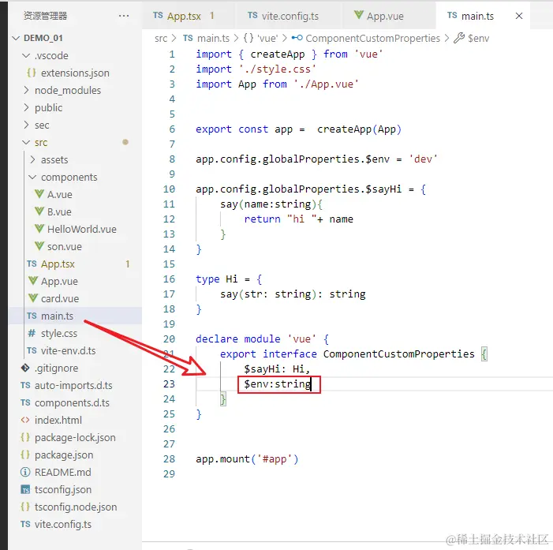
Task: Open App.tsx in the file tree
Action: click(58, 264)
